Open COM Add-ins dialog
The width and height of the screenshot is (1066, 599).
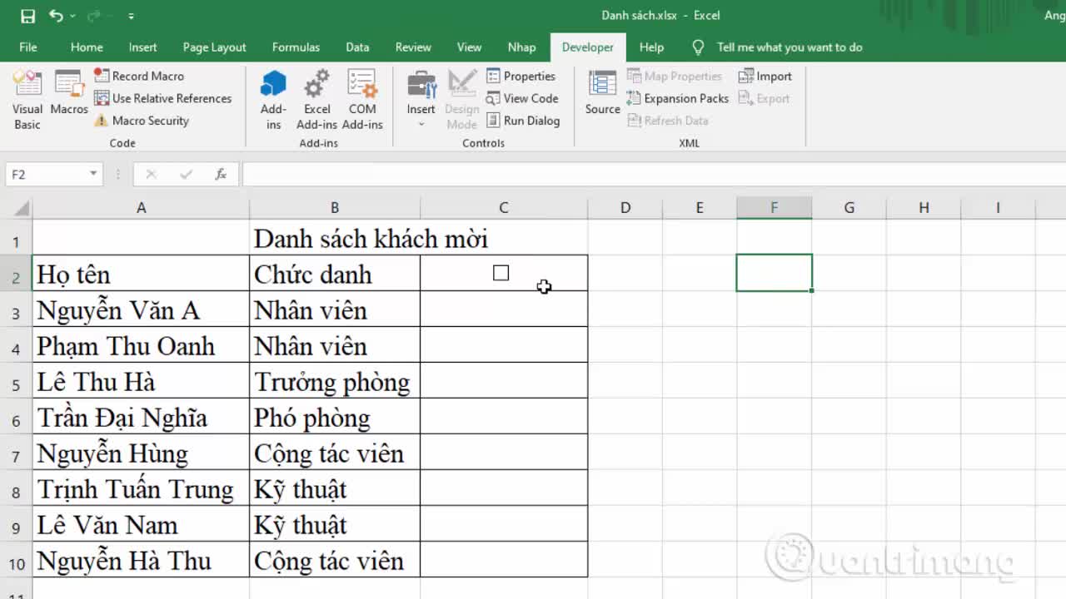pyautogui.click(x=362, y=100)
